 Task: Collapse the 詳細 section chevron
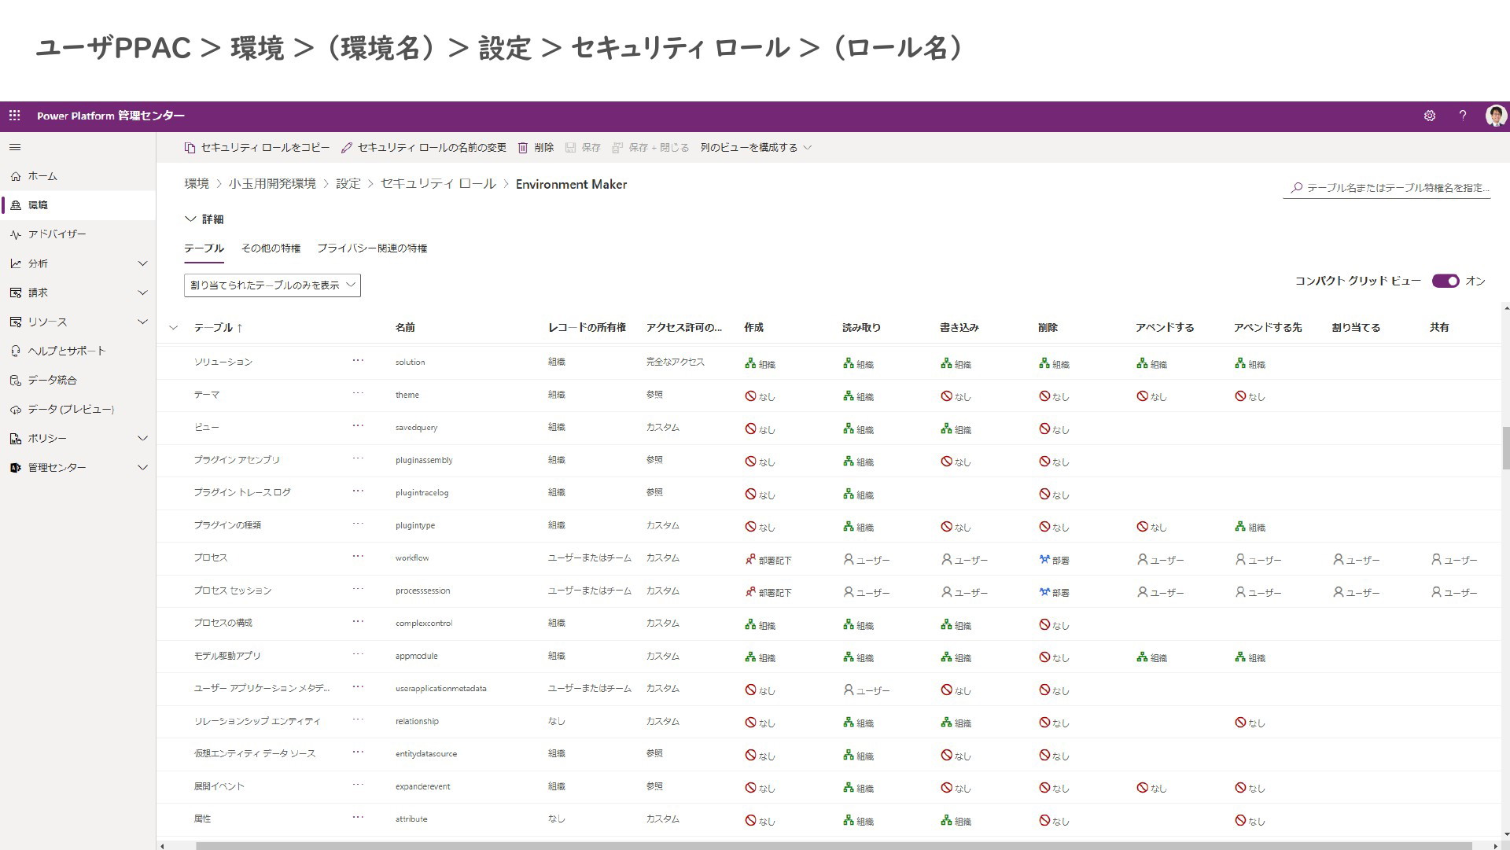(190, 219)
